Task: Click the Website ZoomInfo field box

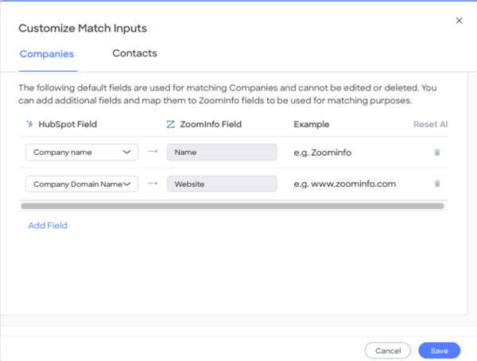Action: pyautogui.click(x=222, y=184)
